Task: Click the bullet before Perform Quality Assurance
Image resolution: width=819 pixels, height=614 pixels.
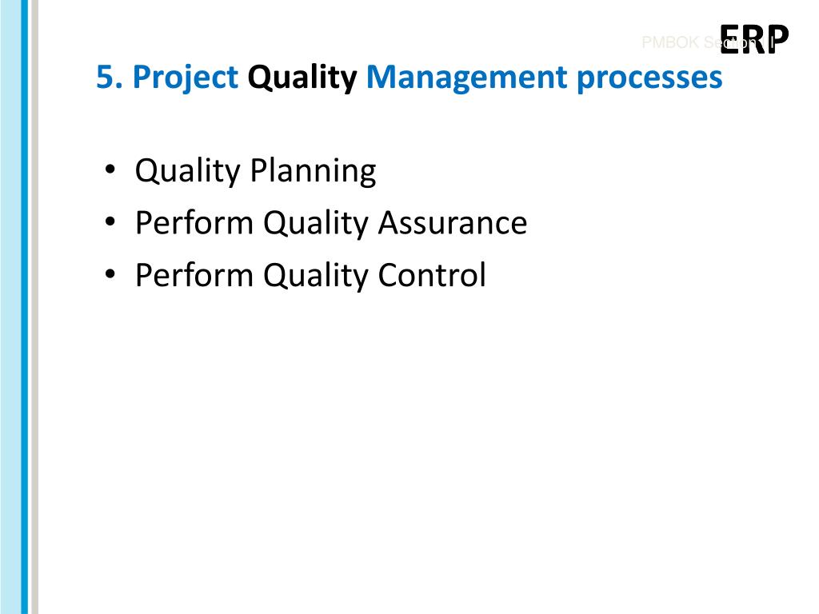Action: pyautogui.click(x=110, y=222)
